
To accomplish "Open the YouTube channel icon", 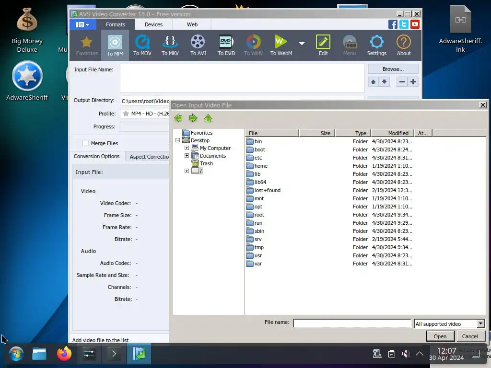I will click(415, 24).
